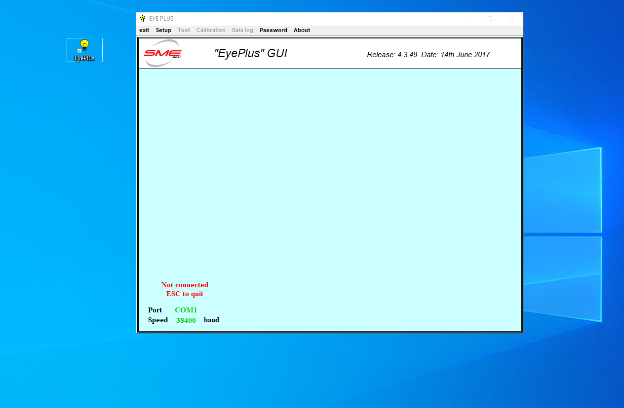Click the EyePlus GUI release version text
The image size is (624, 408).
428,55
